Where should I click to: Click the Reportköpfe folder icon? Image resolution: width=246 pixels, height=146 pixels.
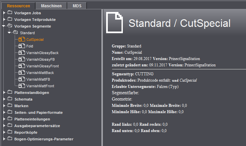10,132
